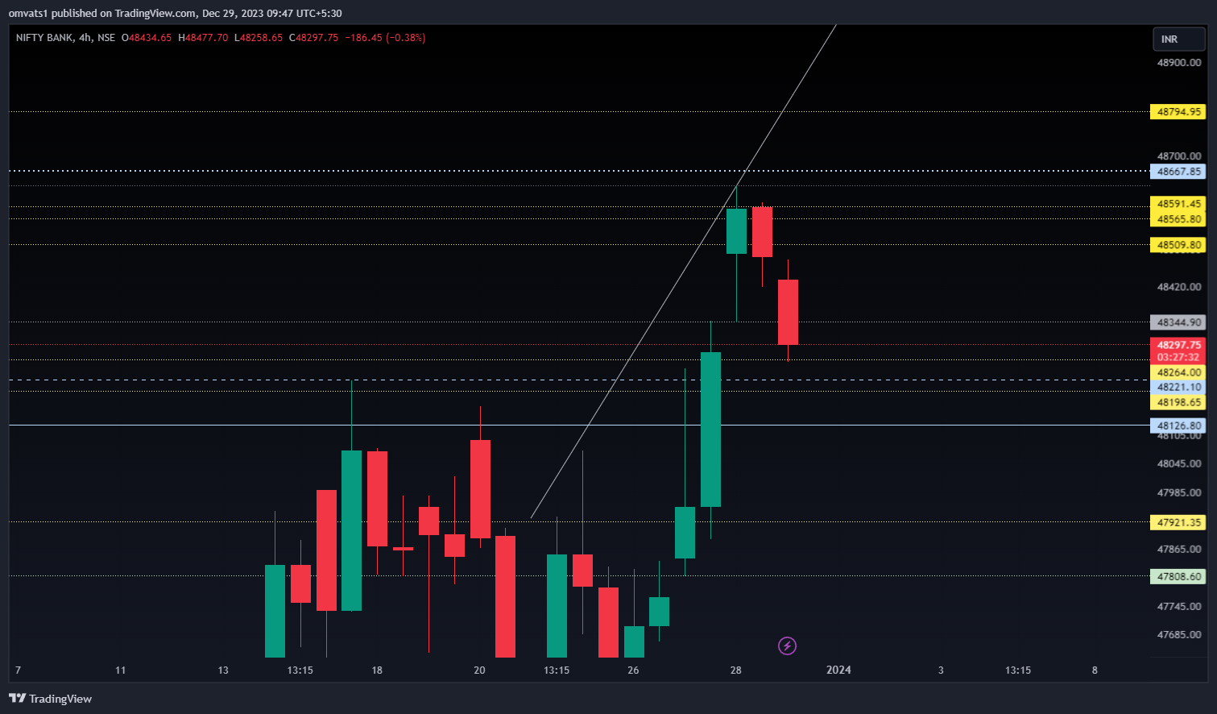Click the TradingView logo at bottom left
This screenshot has height=714, width=1217.
[x=50, y=699]
